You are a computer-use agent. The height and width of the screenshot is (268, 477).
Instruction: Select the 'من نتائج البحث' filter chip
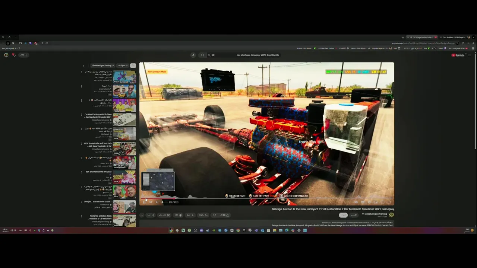tap(122, 66)
